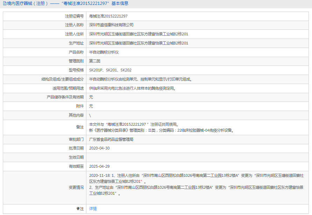
Task: Click the 无 value in 附件 row
Action: point(91,106)
